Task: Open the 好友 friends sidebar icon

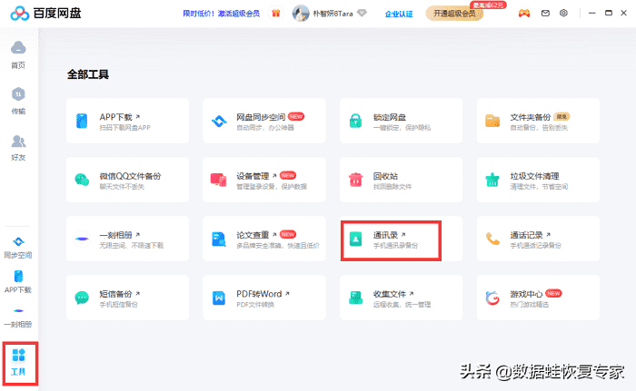Action: [x=18, y=148]
